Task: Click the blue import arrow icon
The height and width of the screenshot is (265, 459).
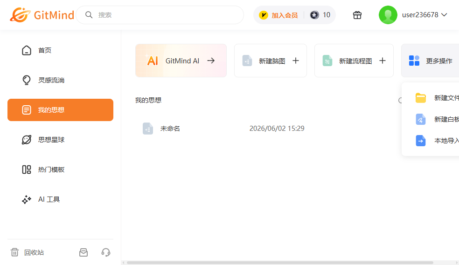Action: point(421,141)
